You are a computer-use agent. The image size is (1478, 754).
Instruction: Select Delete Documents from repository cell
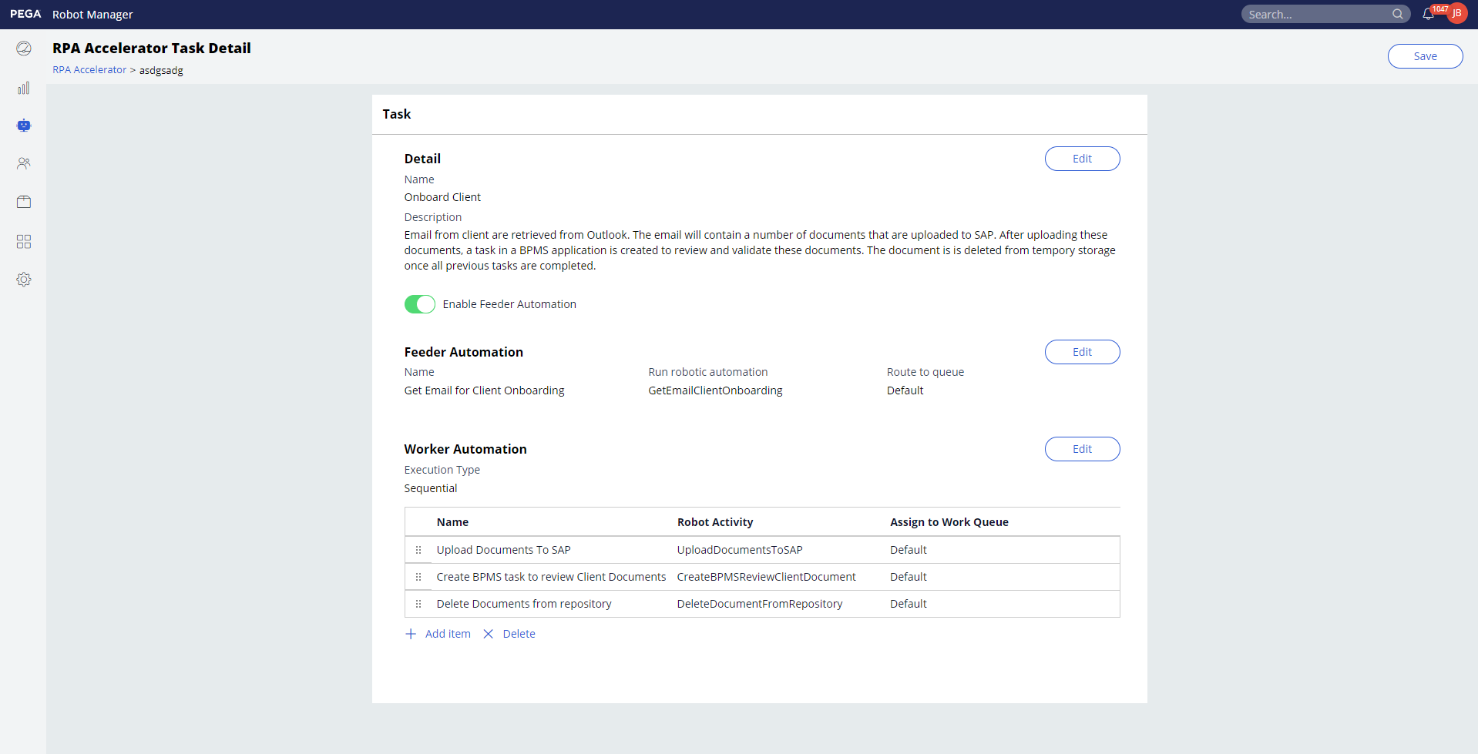click(x=524, y=604)
